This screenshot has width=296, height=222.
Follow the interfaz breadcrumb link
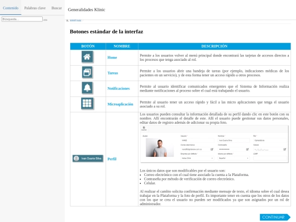coord(76,20)
